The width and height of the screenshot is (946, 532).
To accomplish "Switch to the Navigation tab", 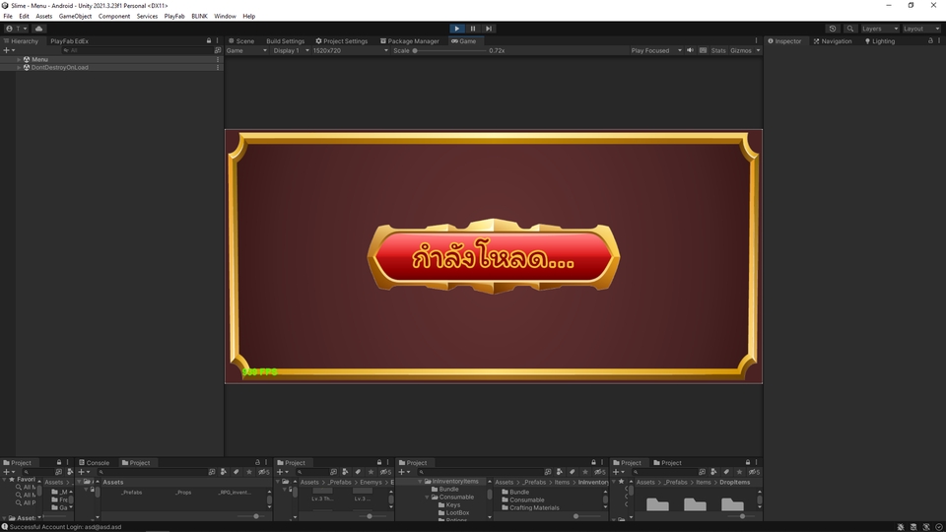I will tap(833, 41).
